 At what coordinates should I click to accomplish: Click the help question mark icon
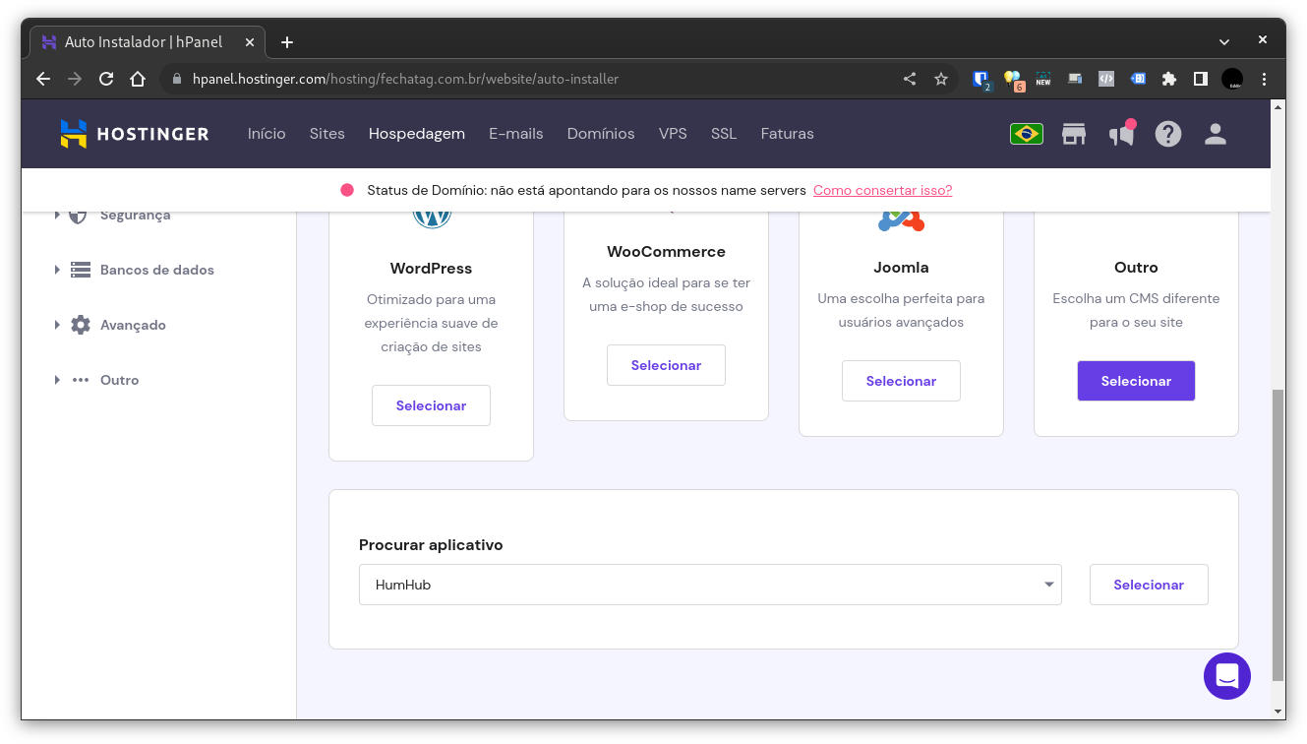(x=1167, y=133)
